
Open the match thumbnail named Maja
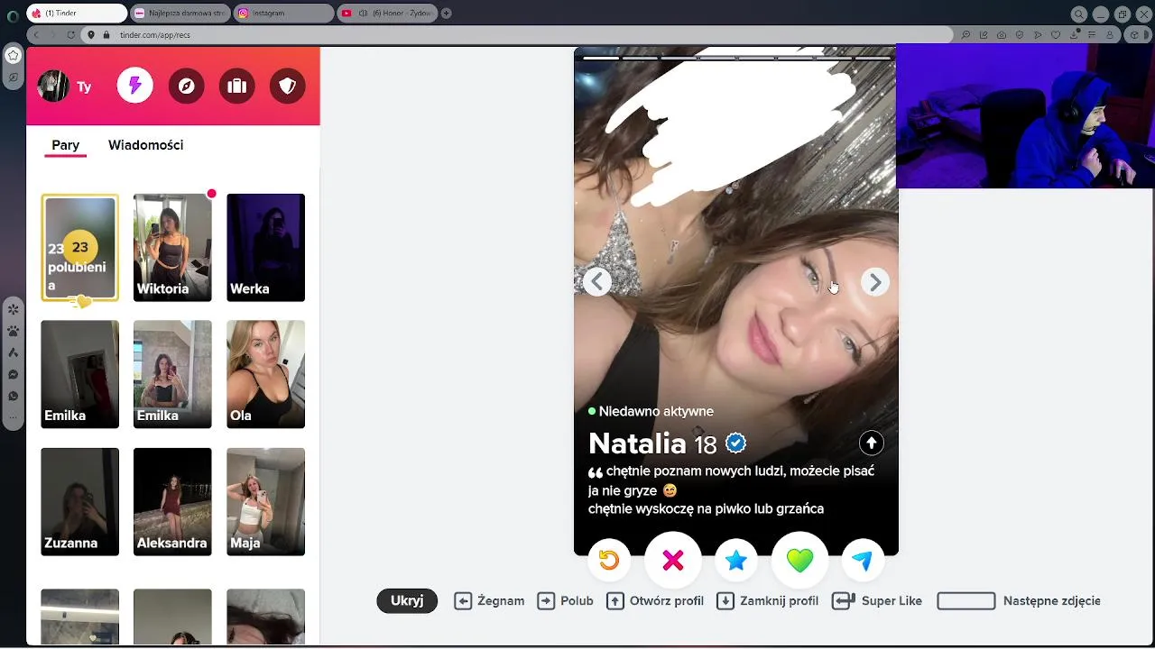(265, 501)
